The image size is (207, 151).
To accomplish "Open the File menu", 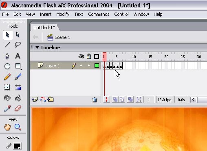I will (x=5, y=14).
